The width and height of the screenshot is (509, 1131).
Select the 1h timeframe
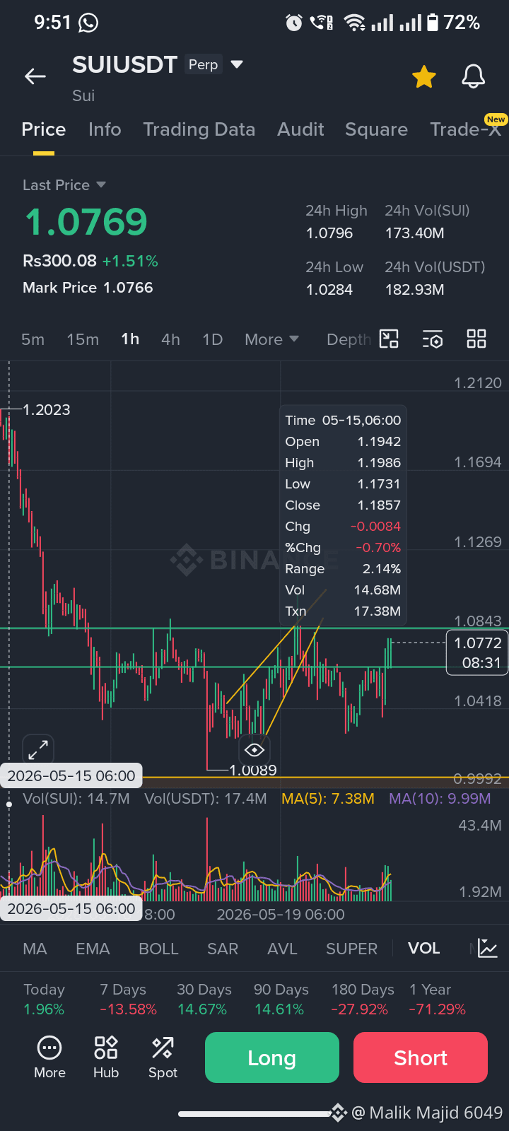(x=130, y=339)
